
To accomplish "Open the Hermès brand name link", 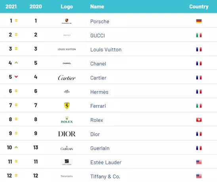I will point(99,92).
